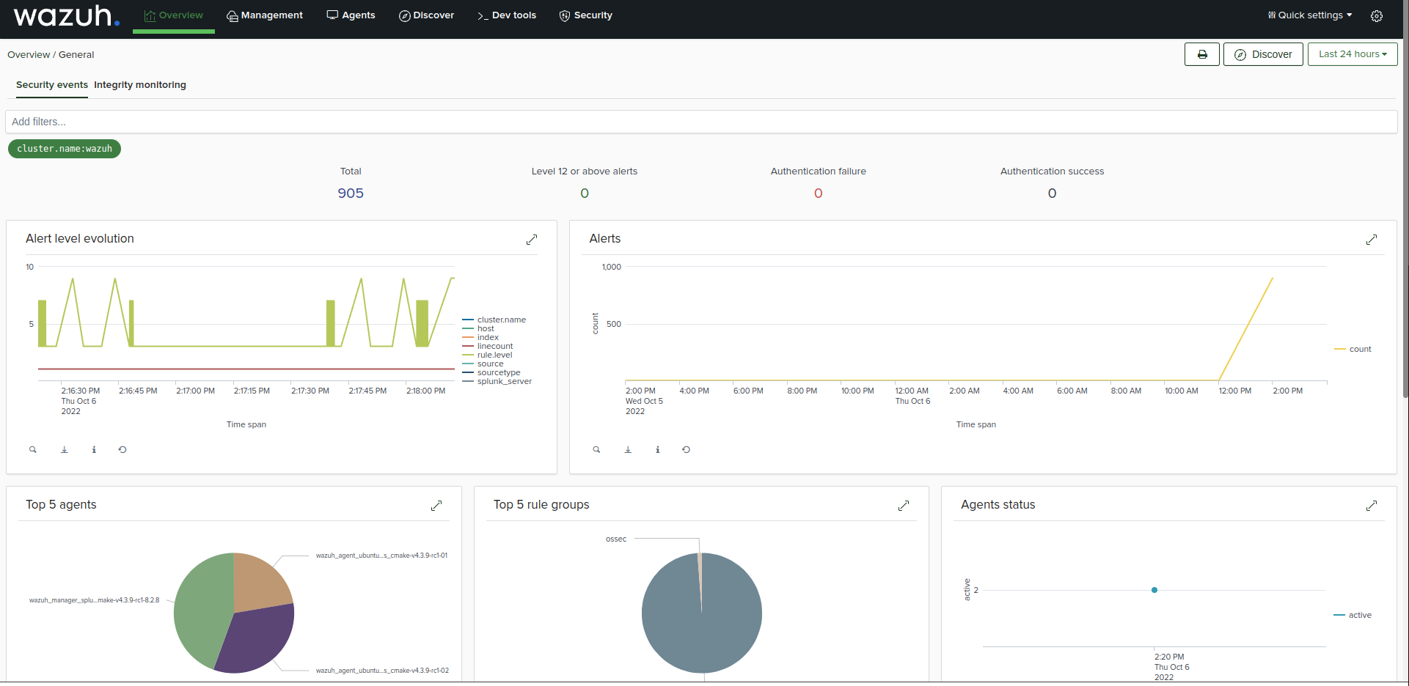Toggle the count legend in Alerts chart
Screen dimensions: 1409x686
pyautogui.click(x=1353, y=350)
